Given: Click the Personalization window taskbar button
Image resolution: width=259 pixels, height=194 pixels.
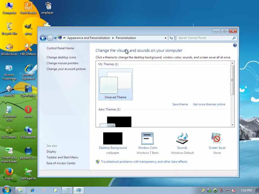Looking at the screenshot, I should pos(79,190).
